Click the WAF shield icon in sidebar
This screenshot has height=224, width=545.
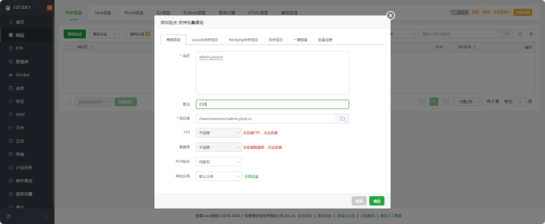click(11, 115)
